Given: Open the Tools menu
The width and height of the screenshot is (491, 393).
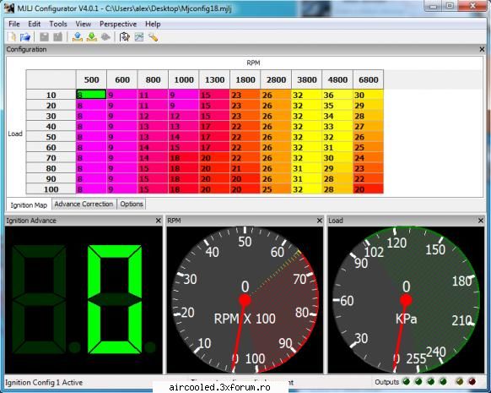Looking at the screenshot, I should (58, 24).
